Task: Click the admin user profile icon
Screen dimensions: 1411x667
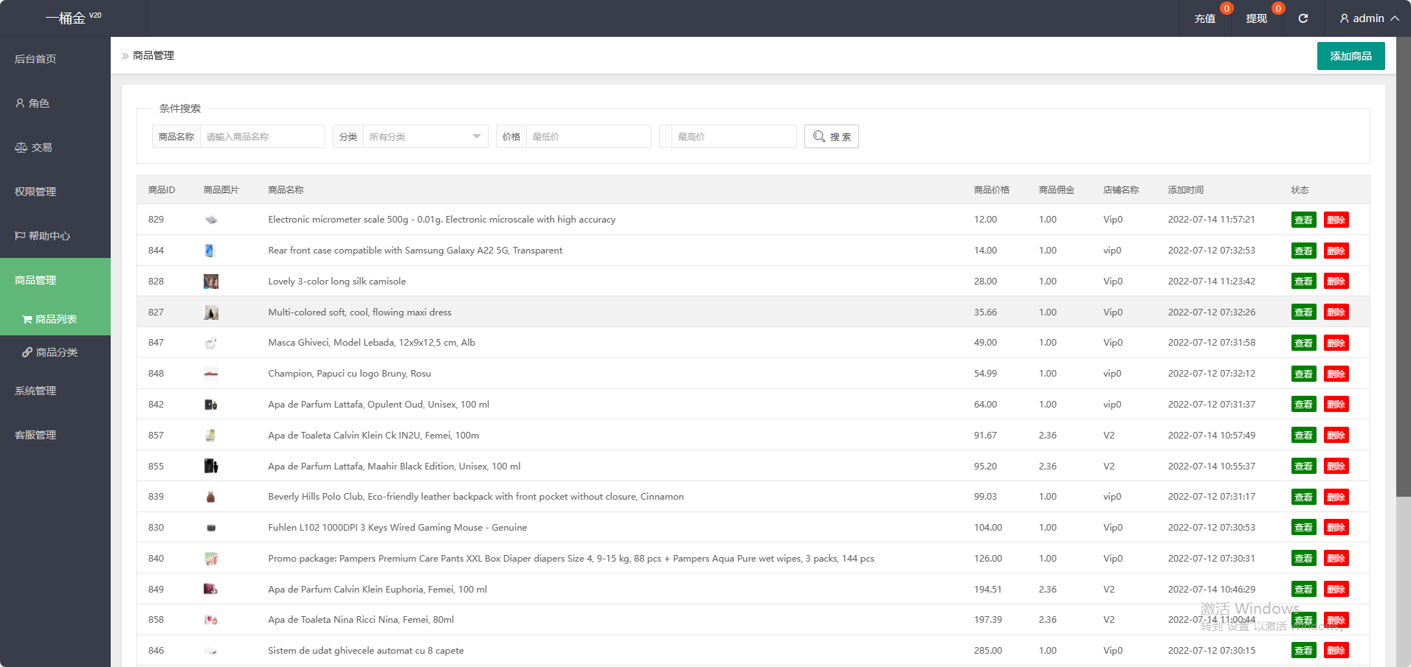Action: 1344,18
